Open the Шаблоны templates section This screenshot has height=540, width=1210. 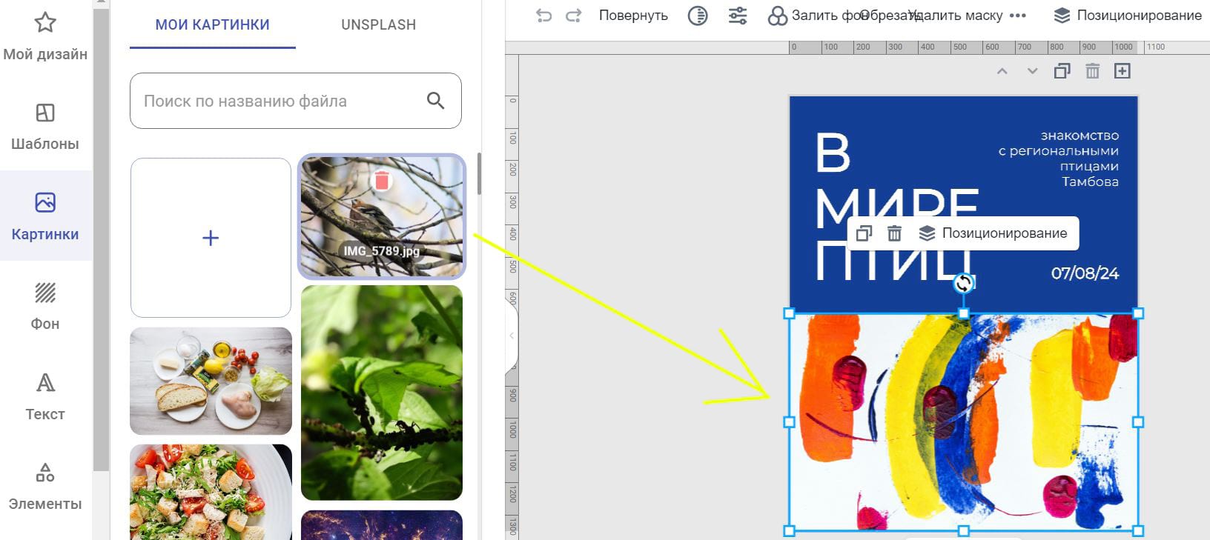coord(45,126)
